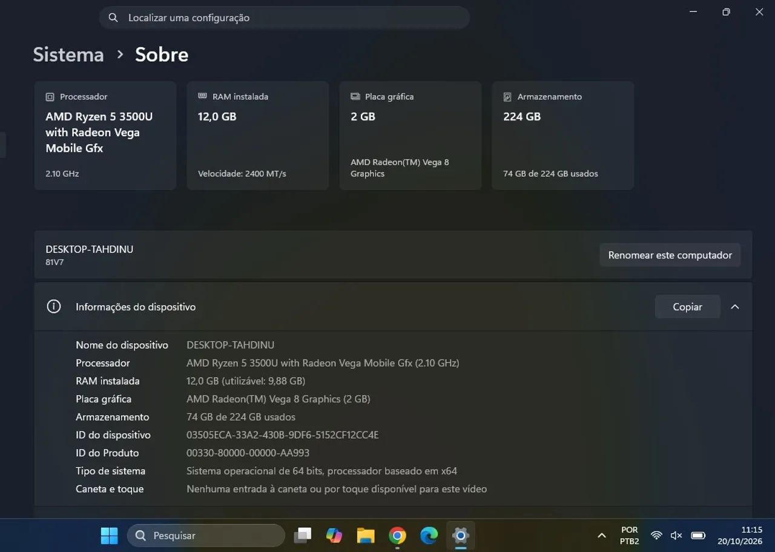Click the Settings gear taskbar icon
The image size is (775, 552).
point(460,536)
